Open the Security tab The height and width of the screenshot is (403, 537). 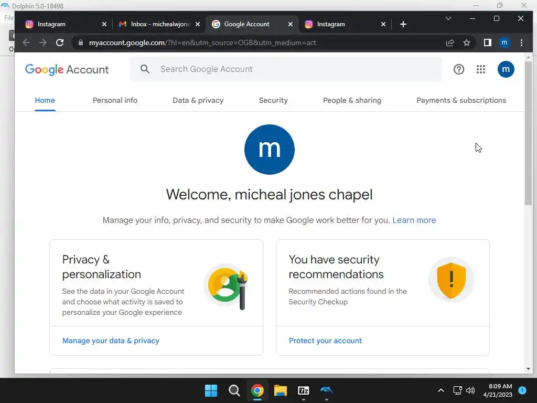coord(273,100)
